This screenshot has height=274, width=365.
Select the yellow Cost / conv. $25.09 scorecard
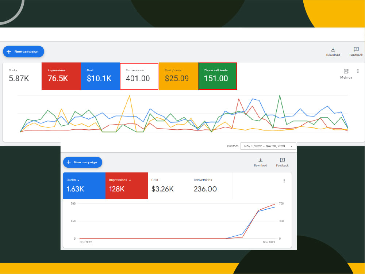click(x=178, y=76)
